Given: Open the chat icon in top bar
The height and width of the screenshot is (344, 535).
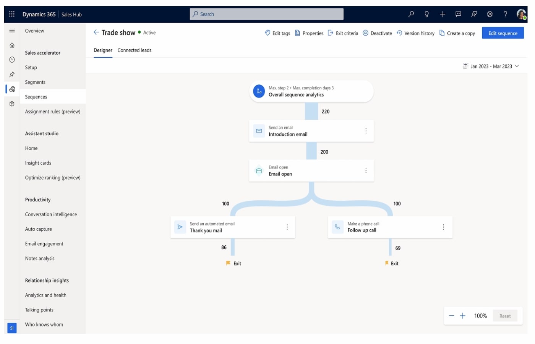Looking at the screenshot, I should [458, 14].
